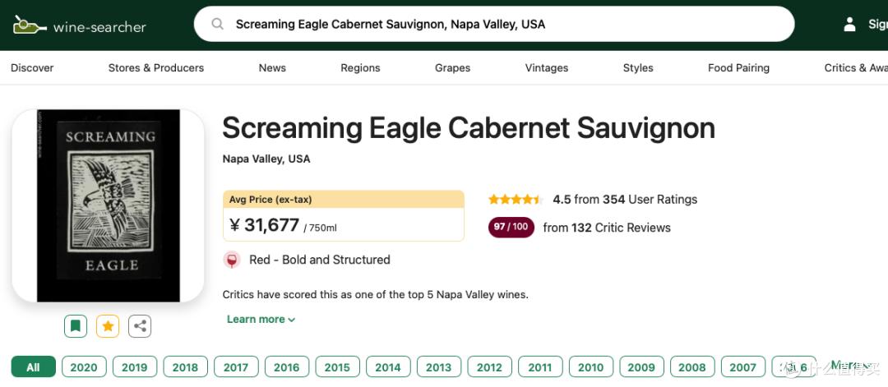The height and width of the screenshot is (387, 888).
Task: Open the user account profile icon
Action: click(x=849, y=25)
